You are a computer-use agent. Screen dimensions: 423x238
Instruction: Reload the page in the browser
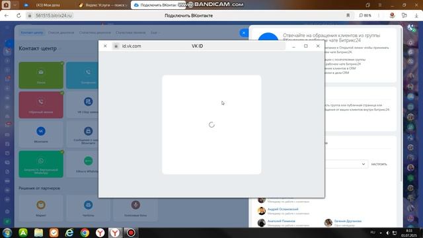point(19,16)
